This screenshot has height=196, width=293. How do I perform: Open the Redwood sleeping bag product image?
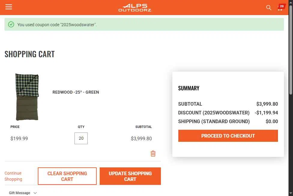[x=27, y=97]
